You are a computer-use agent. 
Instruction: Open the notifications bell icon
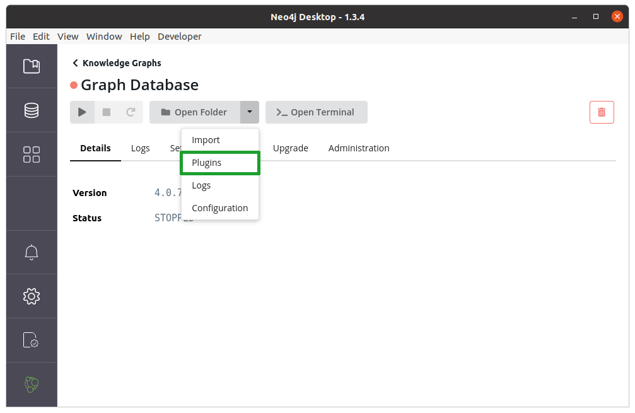32,253
